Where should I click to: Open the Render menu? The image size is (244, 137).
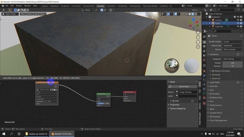click(x=19, y=6)
